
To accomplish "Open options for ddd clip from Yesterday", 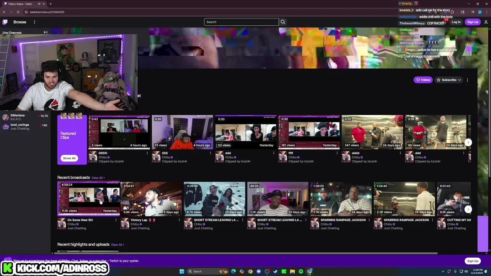I will tap(274, 153).
